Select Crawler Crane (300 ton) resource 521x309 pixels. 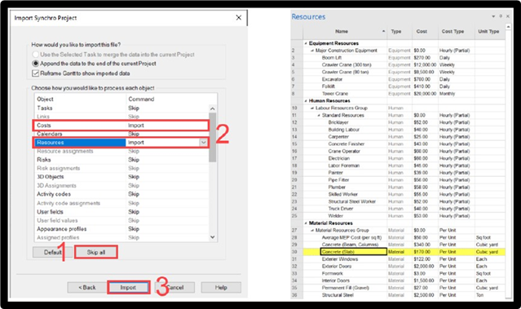click(347, 64)
